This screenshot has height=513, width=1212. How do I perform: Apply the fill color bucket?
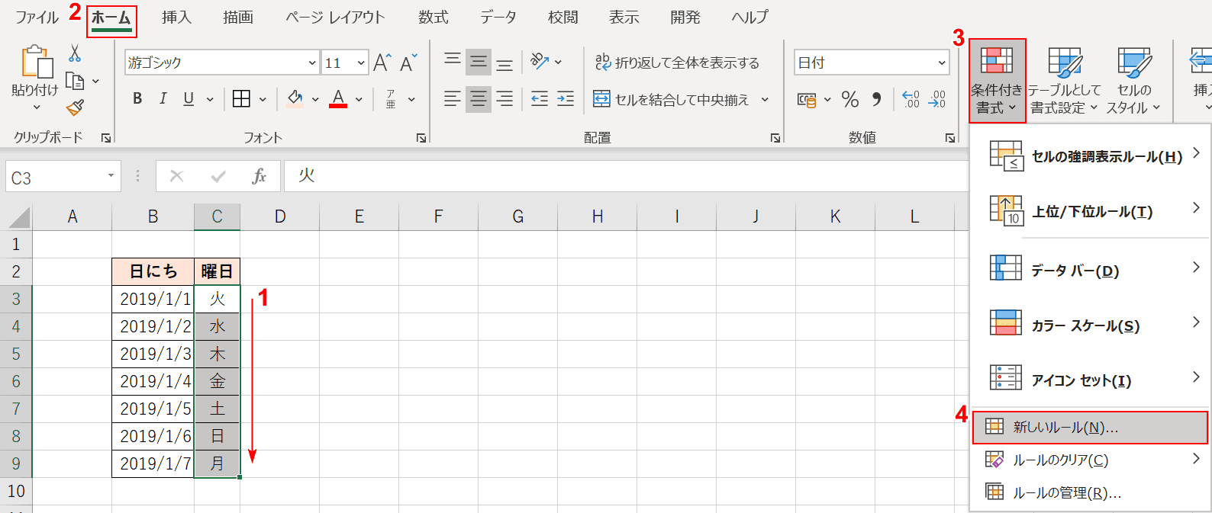(295, 98)
